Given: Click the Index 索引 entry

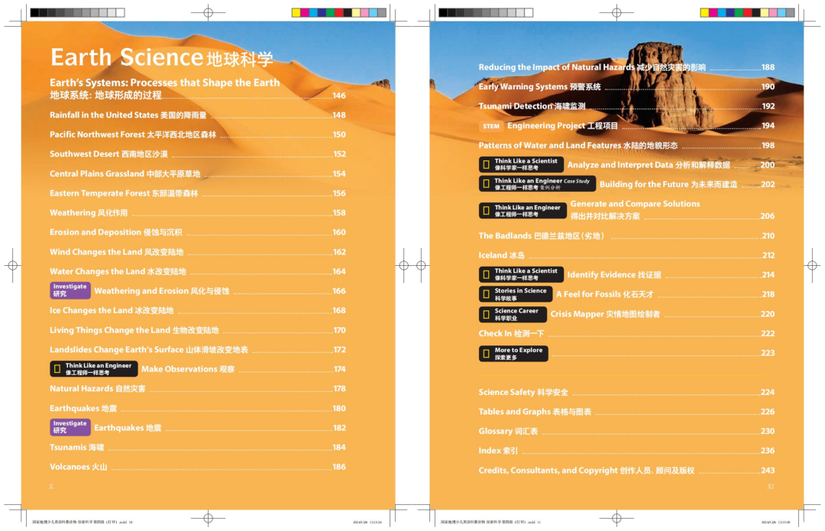Looking at the screenshot, I should (x=498, y=451).
